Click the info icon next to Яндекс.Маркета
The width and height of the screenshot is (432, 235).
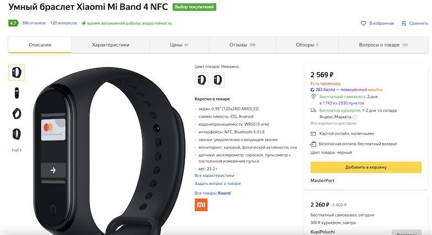[x=355, y=117]
